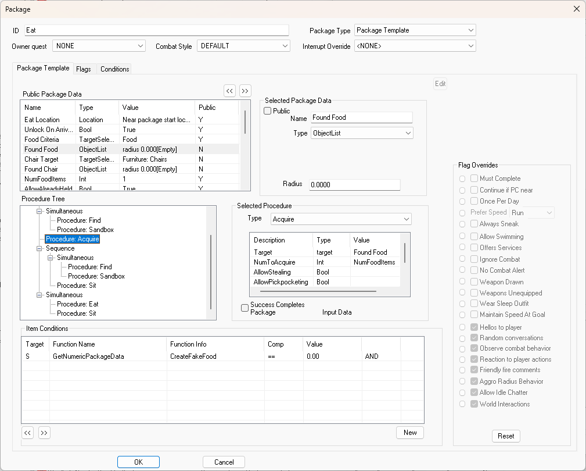The width and height of the screenshot is (586, 471).
Task: Click the Cancel button
Action: tap(224, 462)
